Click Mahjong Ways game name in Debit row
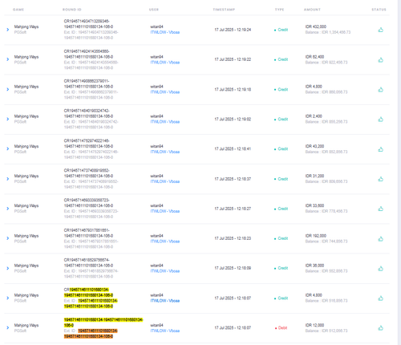401x345 pixels. coord(26,325)
